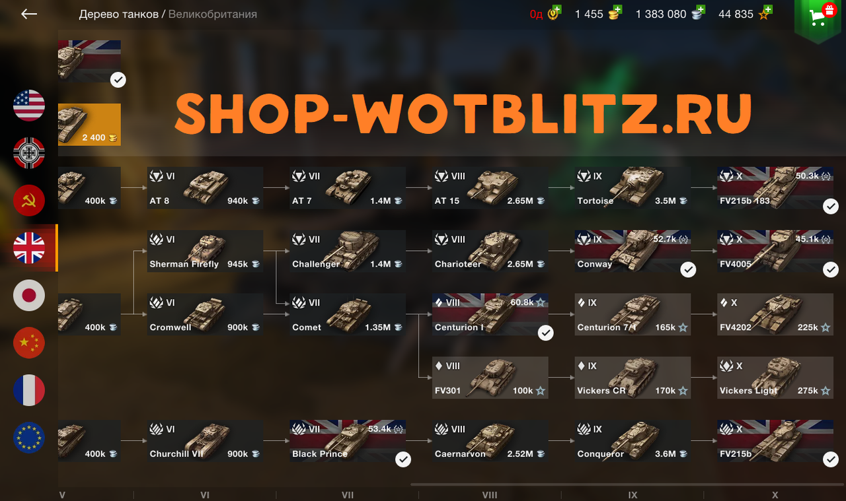Select the China nation flag
The height and width of the screenshot is (501, 846).
tap(29, 343)
